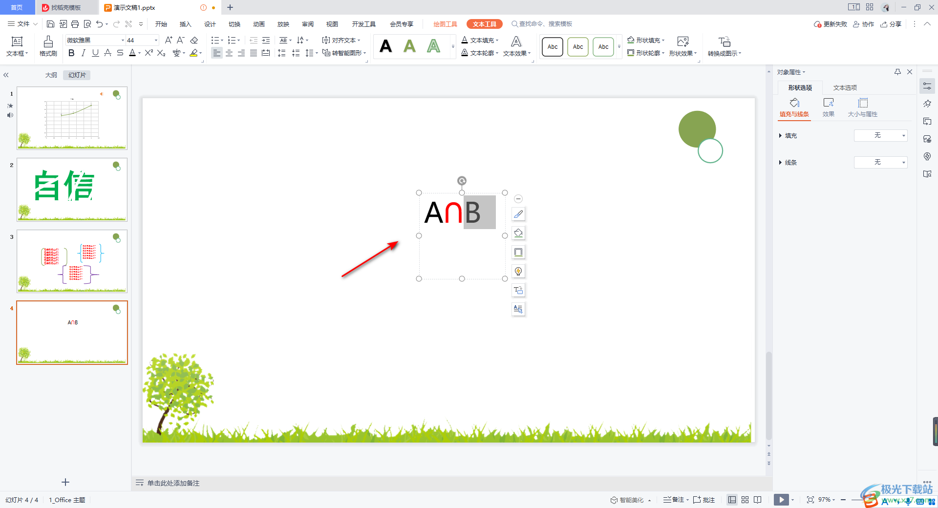Open the 动画 ribbon tab
Viewport: 938px width, 508px height.
(x=258, y=24)
